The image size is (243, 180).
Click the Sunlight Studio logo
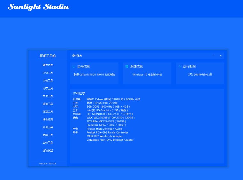point(38,7)
